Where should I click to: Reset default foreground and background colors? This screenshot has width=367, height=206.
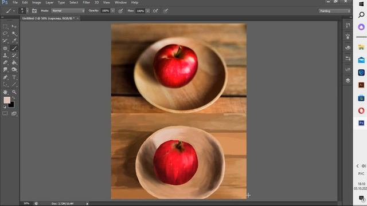(5, 107)
